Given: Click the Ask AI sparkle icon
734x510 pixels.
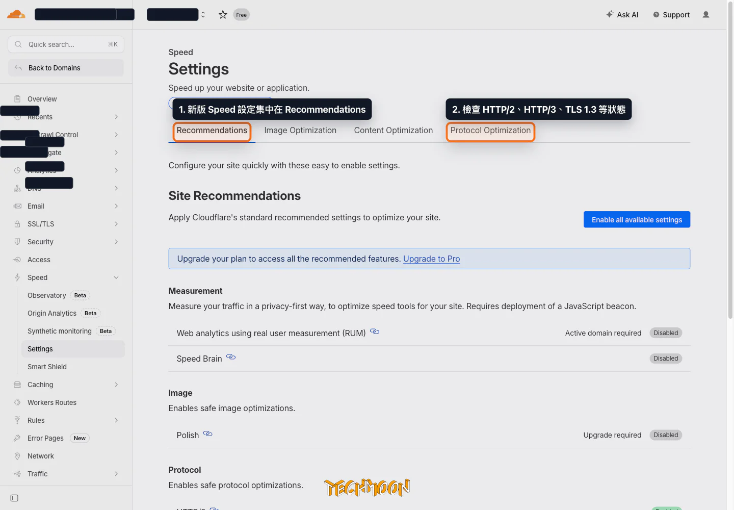Looking at the screenshot, I should tap(610, 14).
